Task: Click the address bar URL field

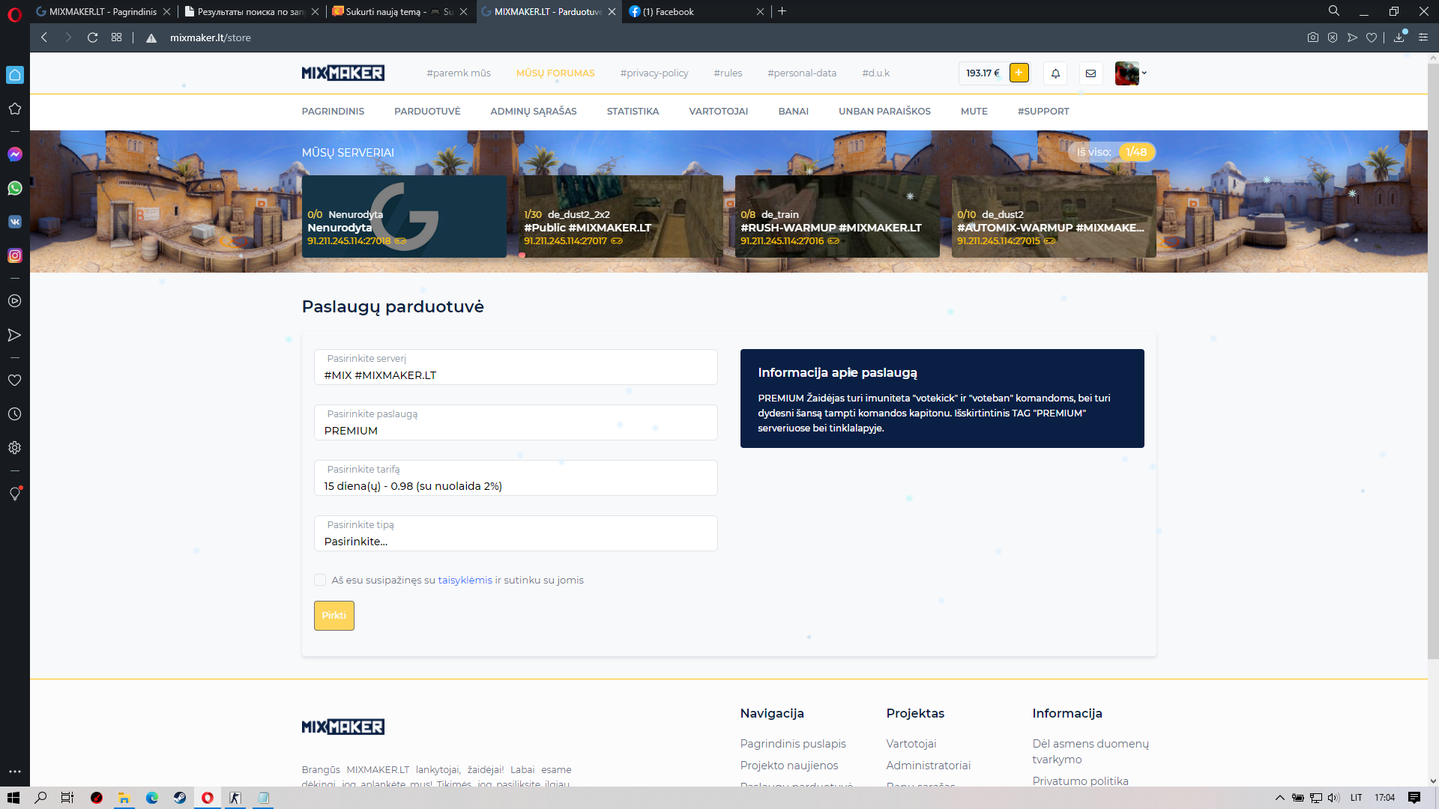Action: tap(210, 37)
